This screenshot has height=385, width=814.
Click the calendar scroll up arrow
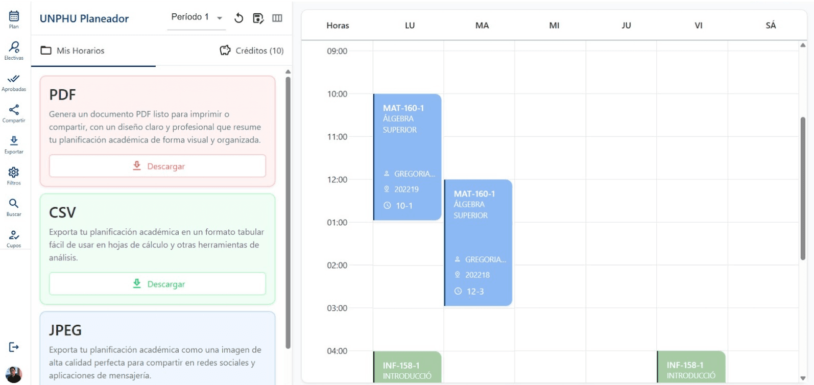[x=803, y=45]
